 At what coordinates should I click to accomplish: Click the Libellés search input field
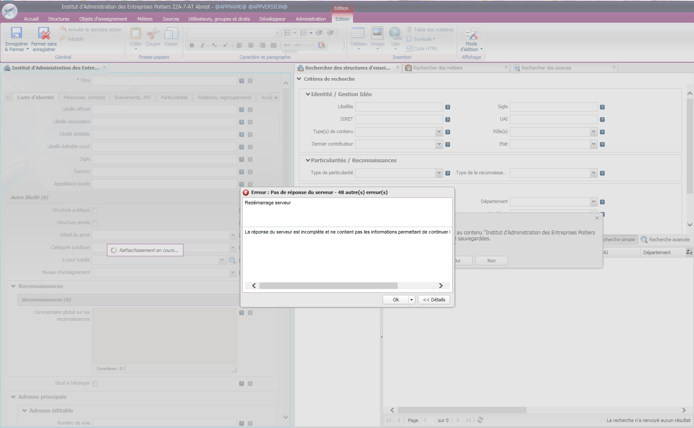399,107
